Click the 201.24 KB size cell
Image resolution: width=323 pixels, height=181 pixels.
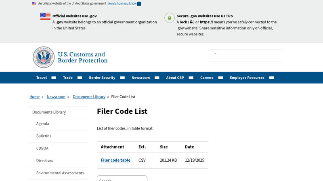pyautogui.click(x=168, y=160)
